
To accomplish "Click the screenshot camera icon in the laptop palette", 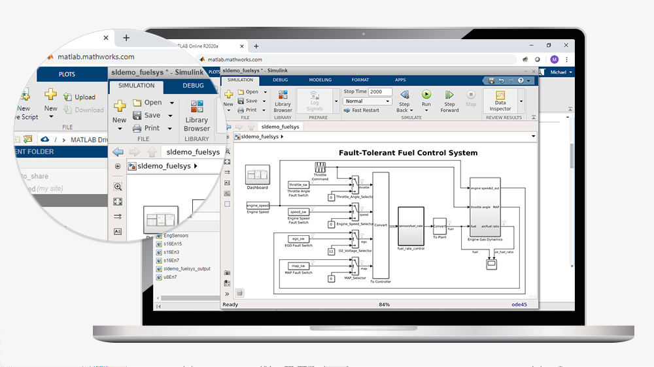I will tap(228, 273).
